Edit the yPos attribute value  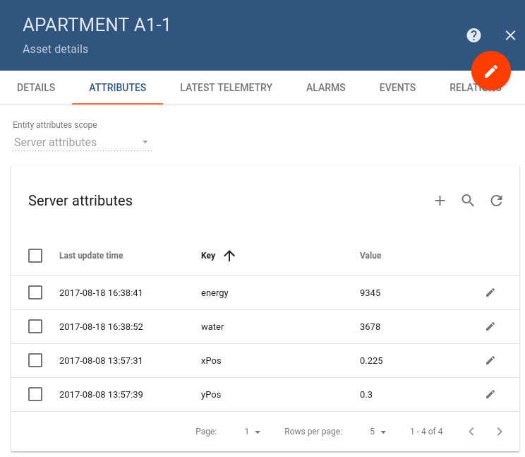click(490, 394)
